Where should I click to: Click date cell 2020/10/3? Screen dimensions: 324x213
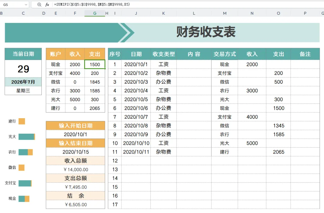pos(136,82)
